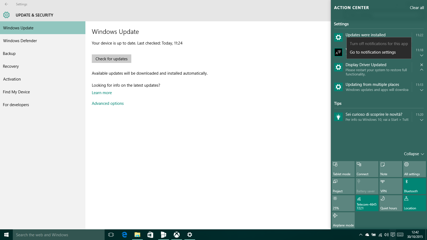Open the Learn more link
The height and width of the screenshot is (240, 427).
click(102, 93)
